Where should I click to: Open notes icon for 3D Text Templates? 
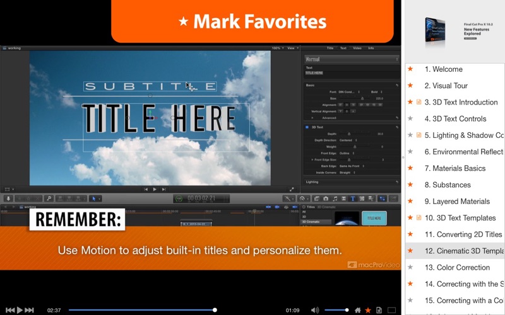point(419,217)
